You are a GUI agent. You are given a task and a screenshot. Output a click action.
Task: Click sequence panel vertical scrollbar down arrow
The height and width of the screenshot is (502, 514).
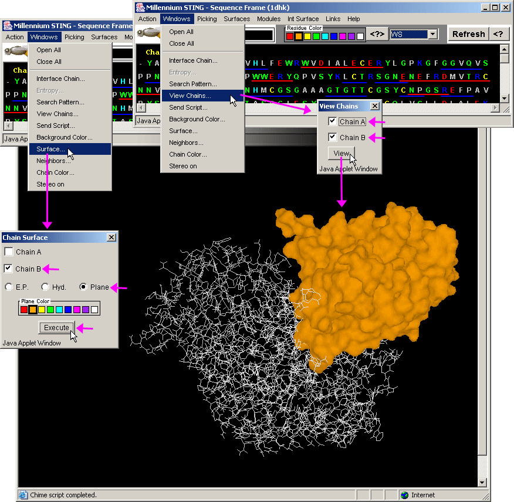504,98
